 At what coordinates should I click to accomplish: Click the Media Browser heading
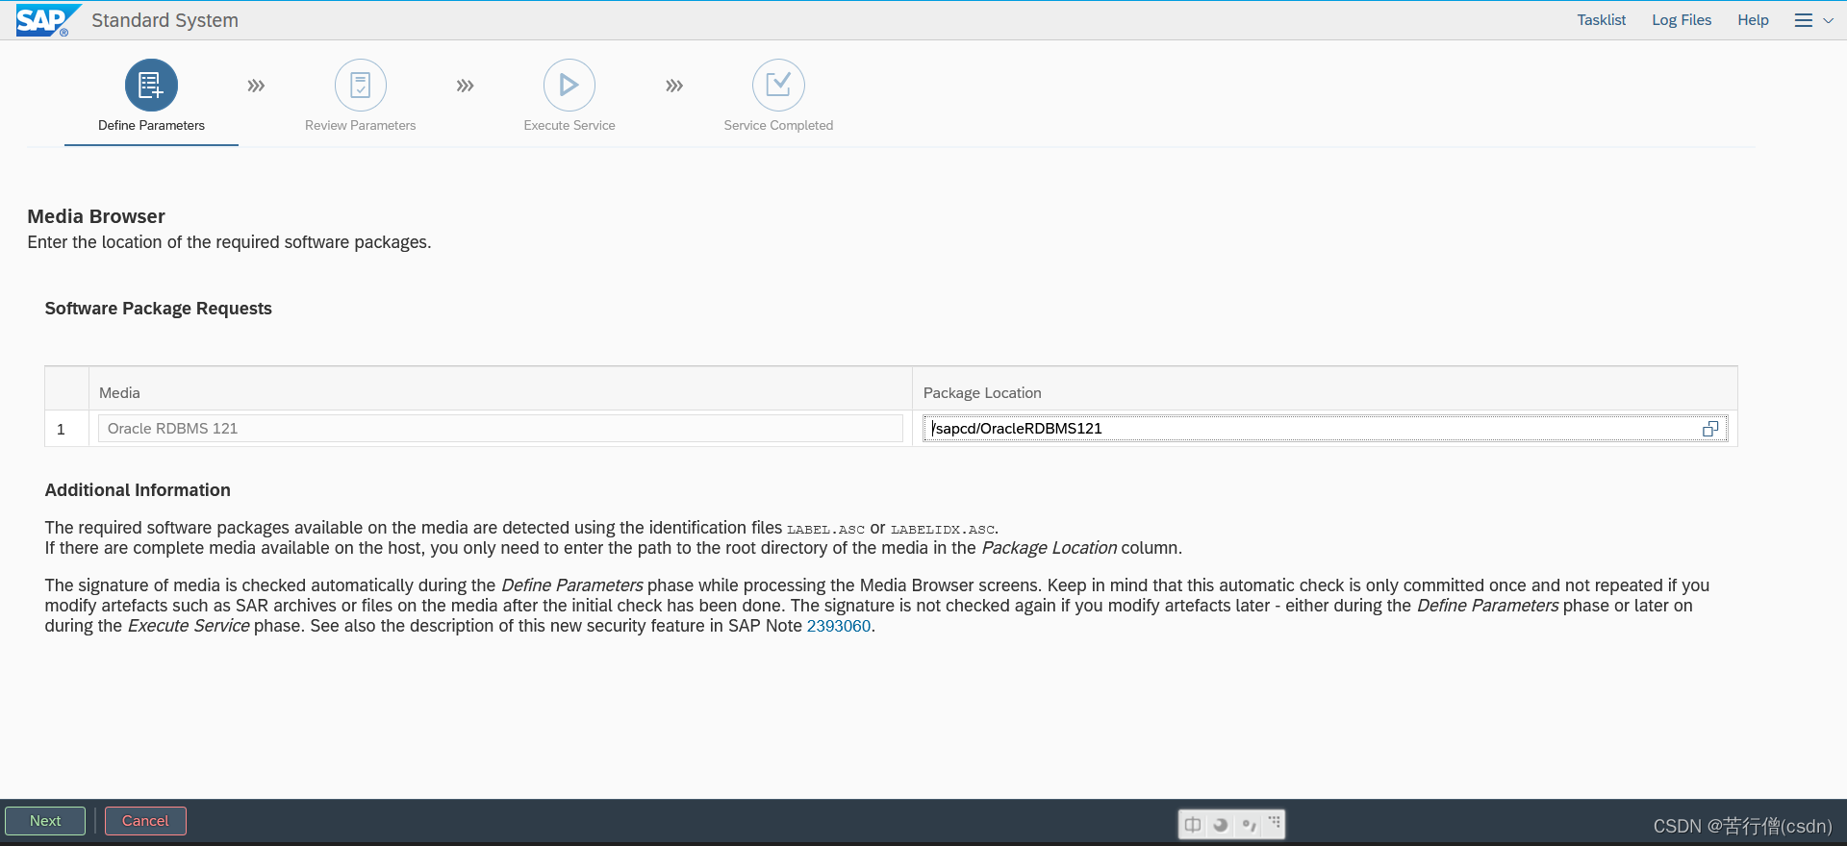pyautogui.click(x=96, y=216)
